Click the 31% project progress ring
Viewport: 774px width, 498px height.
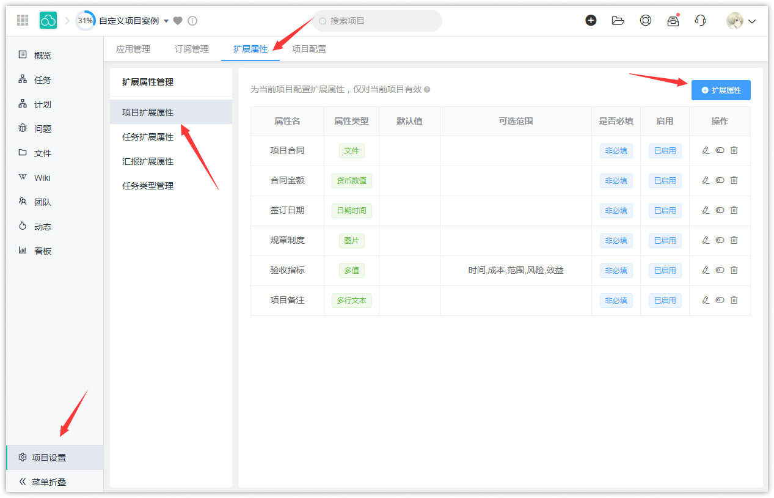86,21
